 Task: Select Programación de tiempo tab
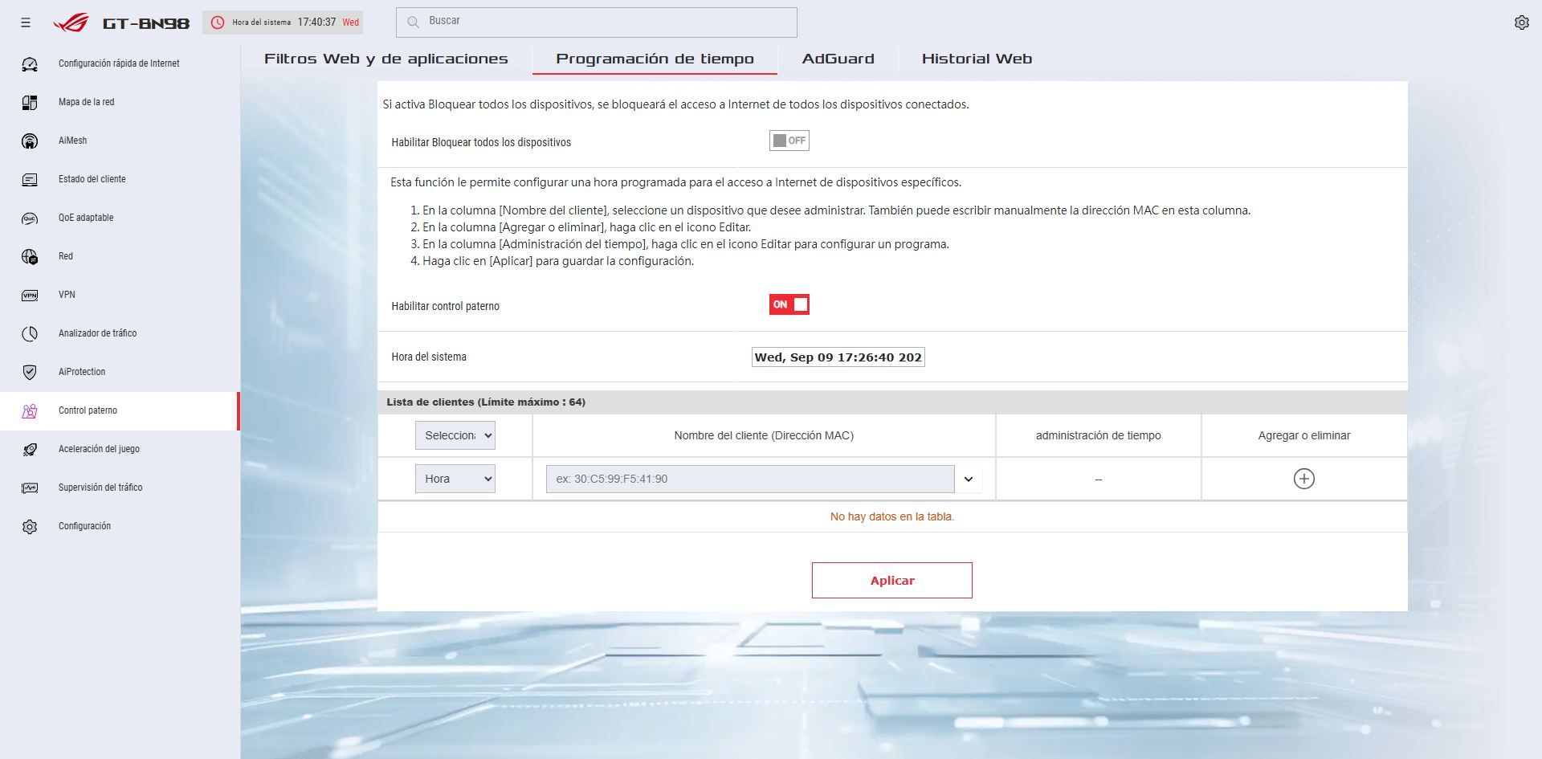coord(655,59)
